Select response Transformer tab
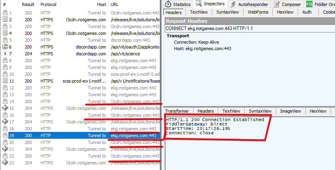Image resolution: width=335 pixels, height=170 pixels. pos(177,111)
